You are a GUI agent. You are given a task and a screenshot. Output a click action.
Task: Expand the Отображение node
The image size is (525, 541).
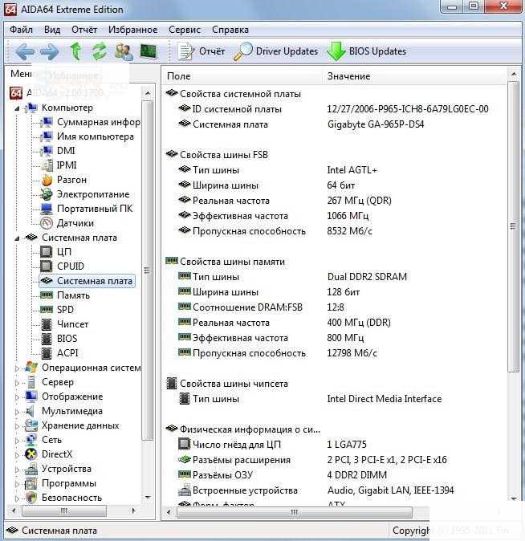point(17,397)
